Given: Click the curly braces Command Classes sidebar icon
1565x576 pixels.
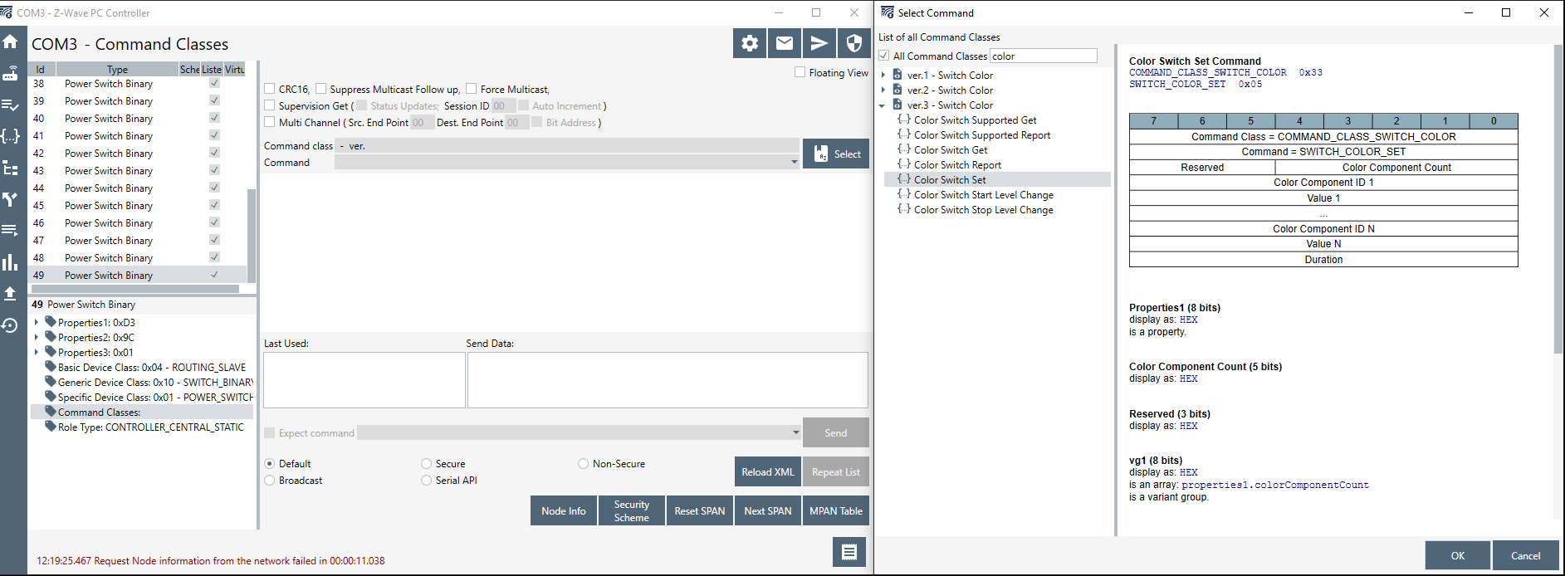Looking at the screenshot, I should [10, 136].
